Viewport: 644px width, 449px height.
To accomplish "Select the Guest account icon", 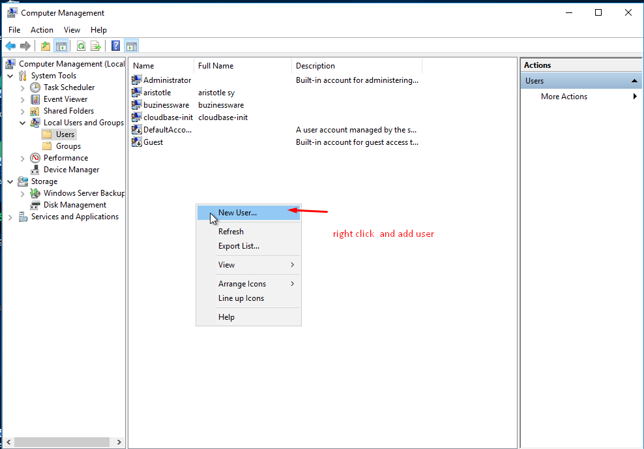I will (137, 142).
